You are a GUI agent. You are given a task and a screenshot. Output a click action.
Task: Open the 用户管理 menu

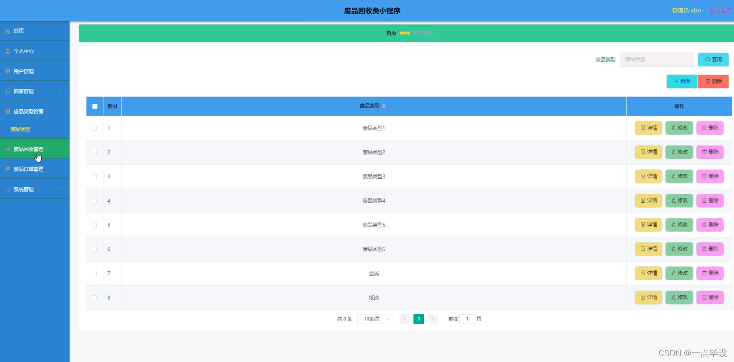coord(35,71)
